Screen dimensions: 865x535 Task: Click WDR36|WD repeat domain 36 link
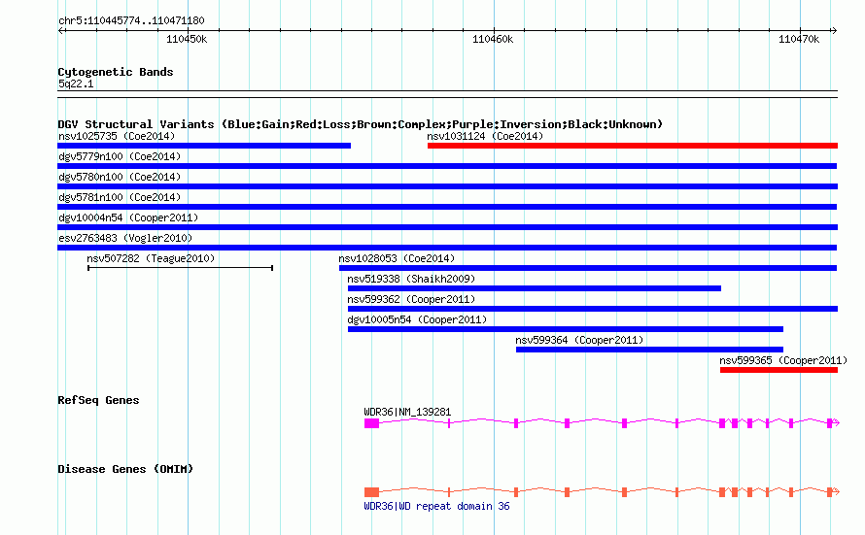[x=436, y=506]
